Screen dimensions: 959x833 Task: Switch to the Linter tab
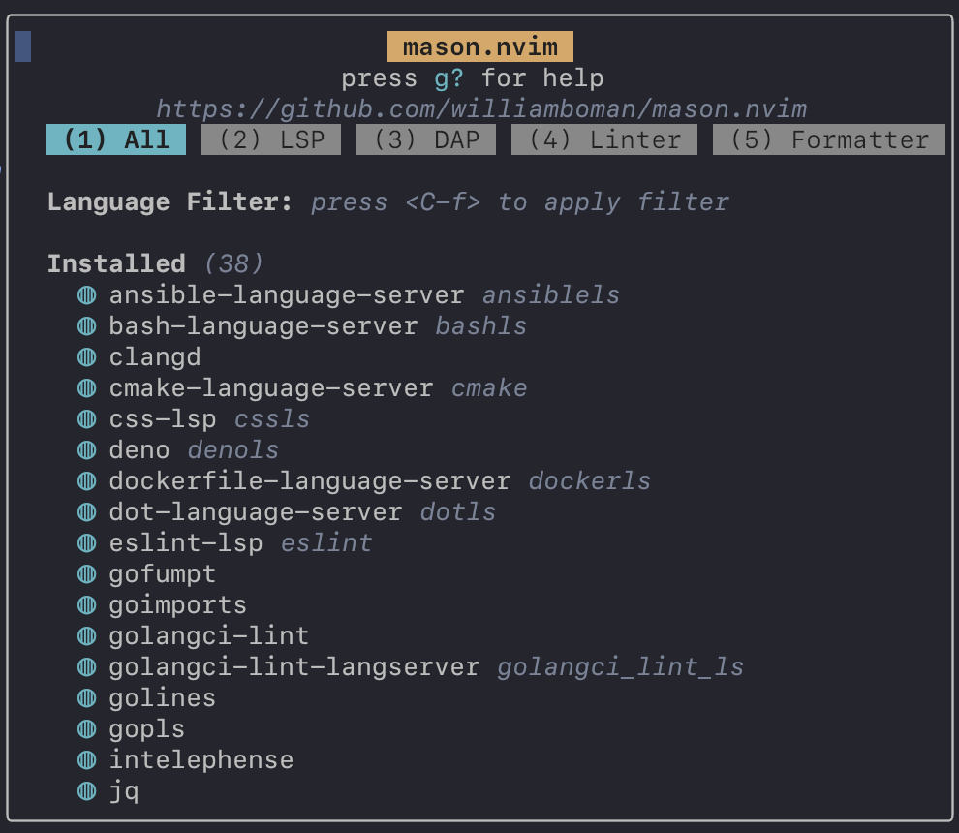tap(603, 139)
